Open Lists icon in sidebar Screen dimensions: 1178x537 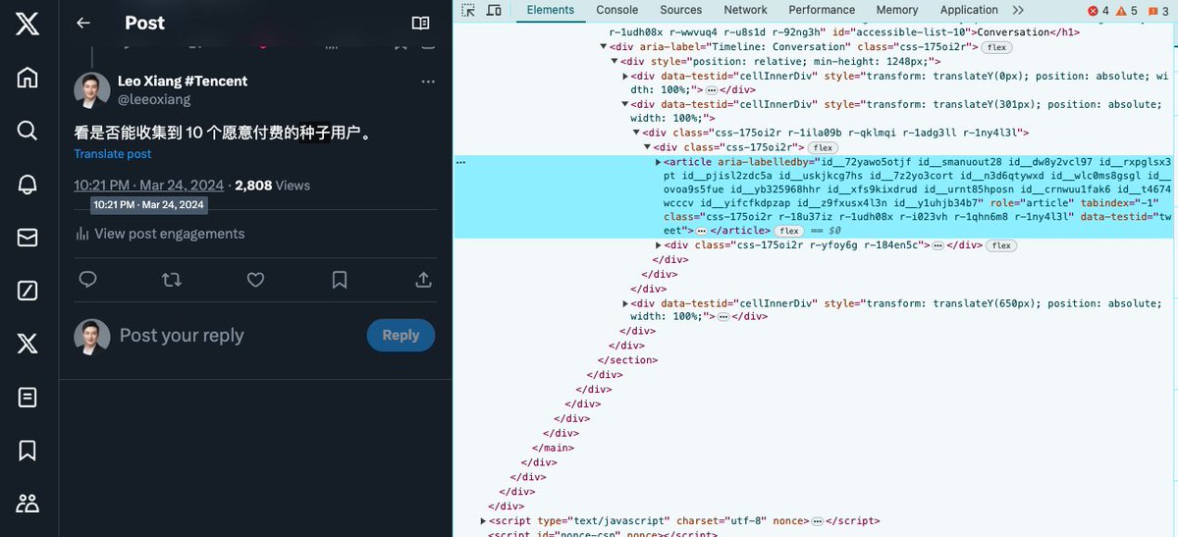click(27, 397)
